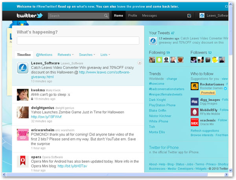Expand the Searches dropdown tab
236x180 pixels.
coord(87,55)
